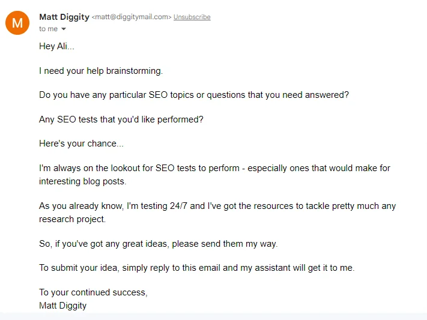Screen dimensions: 427x320
Task: Click the line about particular SEO topics
Action: click(194, 95)
